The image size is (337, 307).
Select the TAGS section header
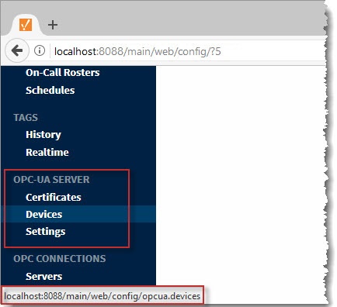26,118
